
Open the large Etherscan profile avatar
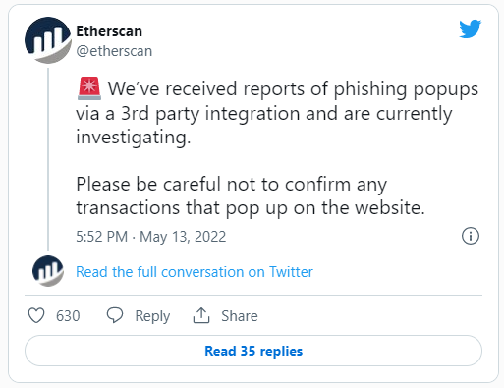click(48, 40)
